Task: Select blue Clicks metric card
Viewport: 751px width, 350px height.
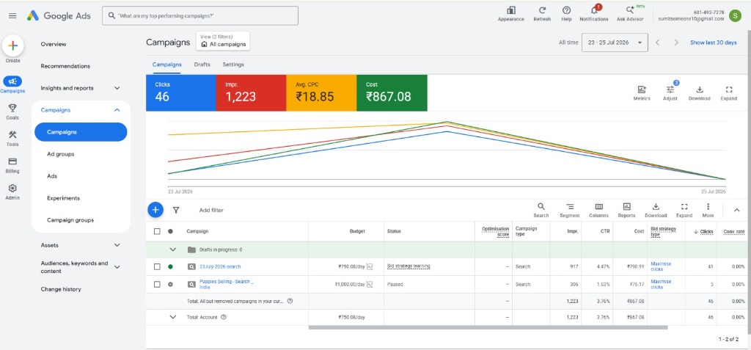Action: click(181, 92)
